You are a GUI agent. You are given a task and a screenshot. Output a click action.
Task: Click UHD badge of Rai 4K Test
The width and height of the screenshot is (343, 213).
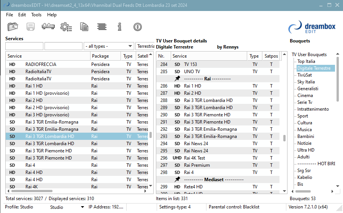(177, 158)
